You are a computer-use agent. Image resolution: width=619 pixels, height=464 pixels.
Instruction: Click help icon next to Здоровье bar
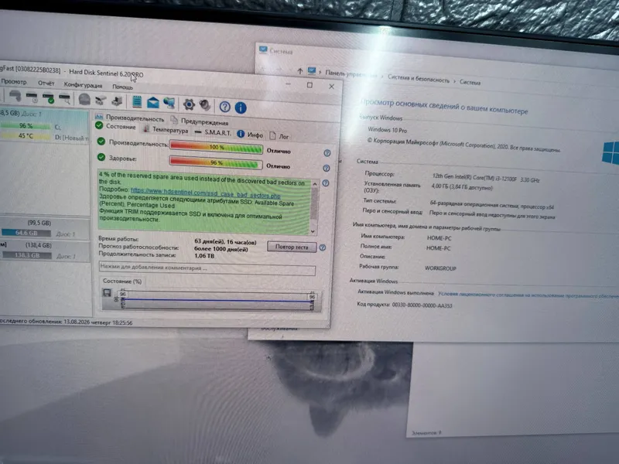coord(326,168)
